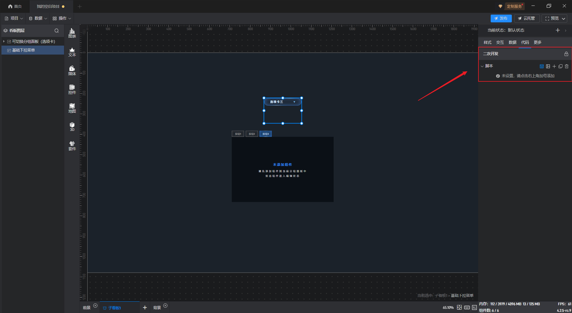This screenshot has height=313, width=572.
Task: Click the 发布 publish button
Action: coord(501,18)
